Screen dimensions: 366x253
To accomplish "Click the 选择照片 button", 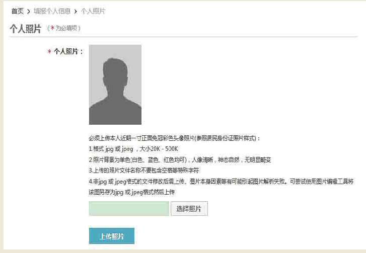I will (x=189, y=208).
